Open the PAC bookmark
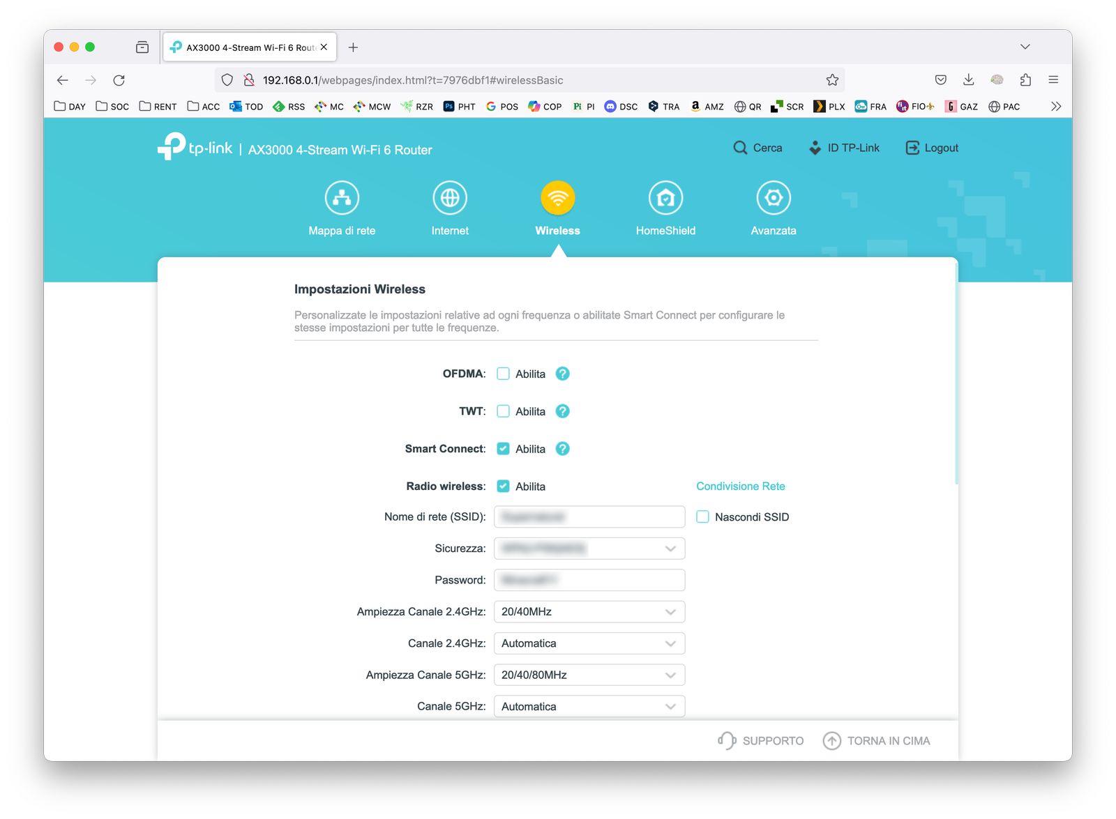The width and height of the screenshot is (1116, 819). (1004, 107)
